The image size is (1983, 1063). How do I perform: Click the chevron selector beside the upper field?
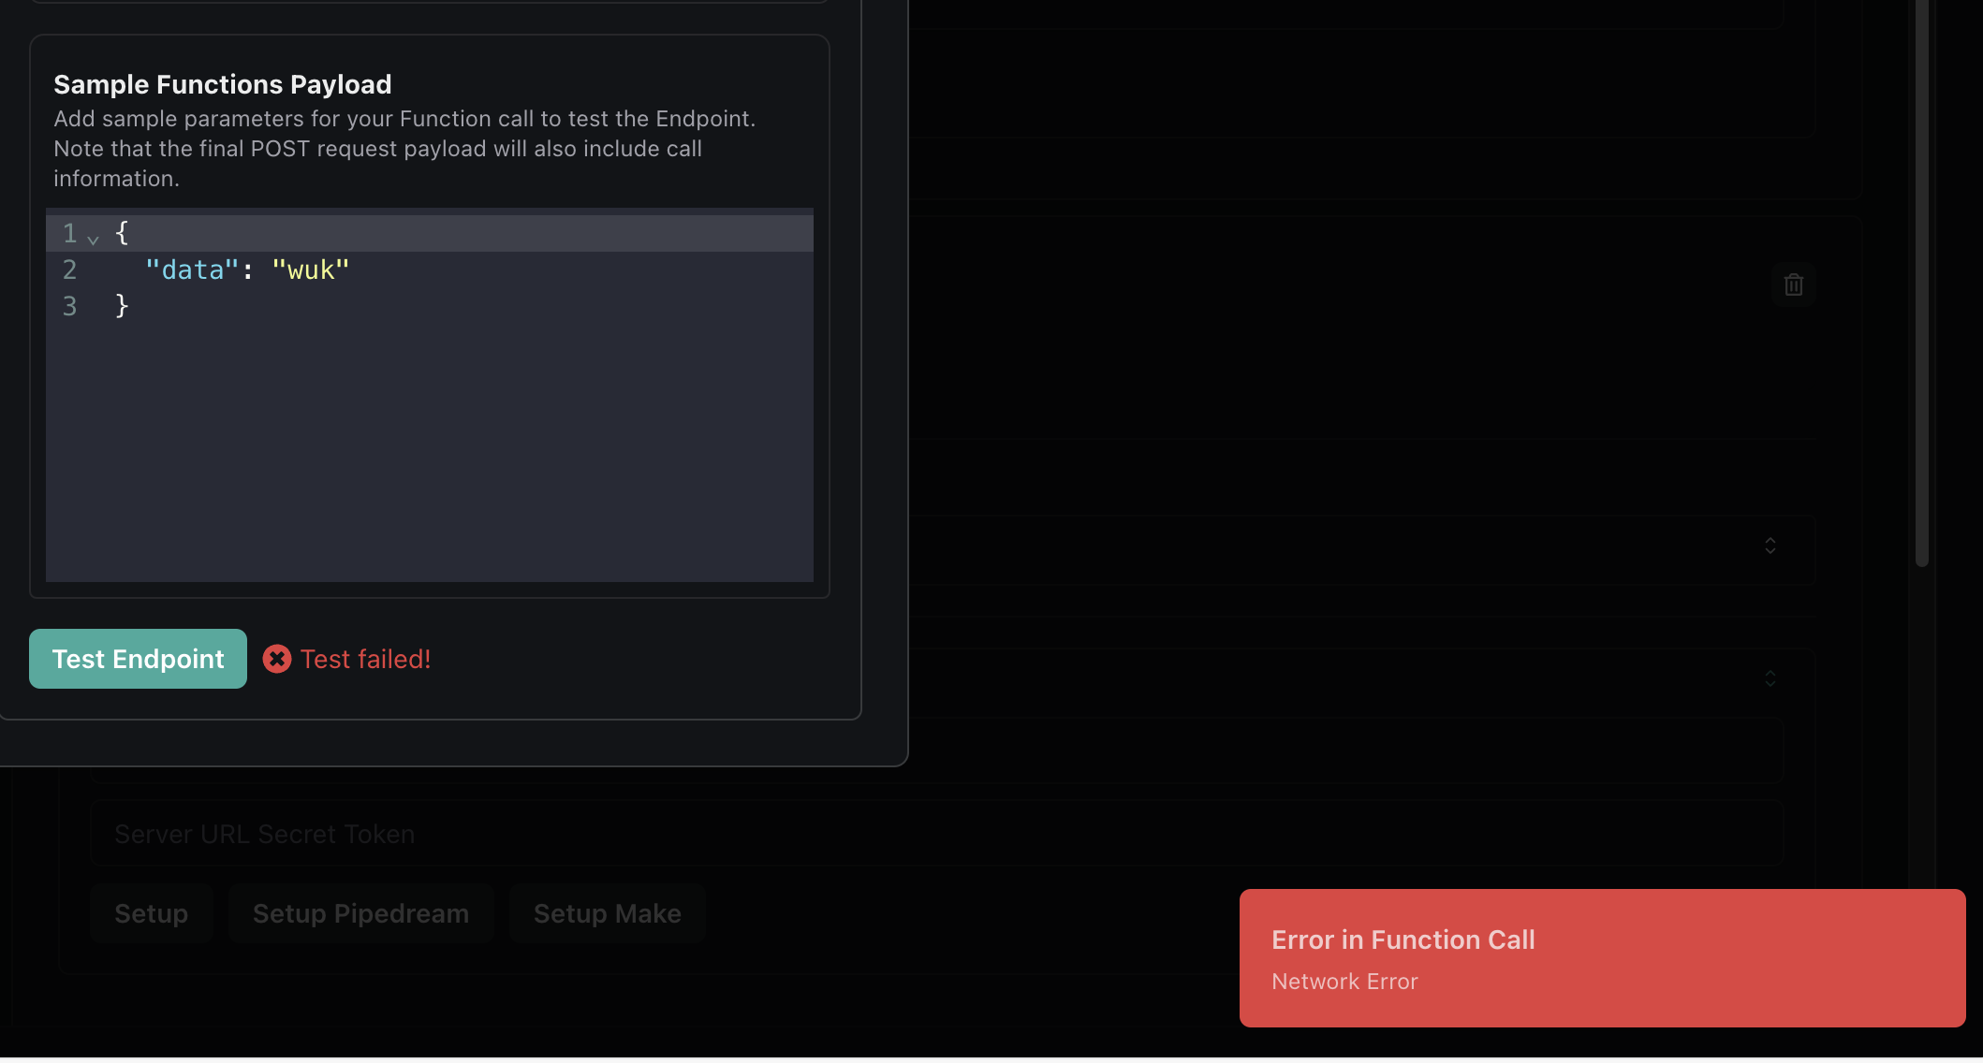[x=1770, y=546]
